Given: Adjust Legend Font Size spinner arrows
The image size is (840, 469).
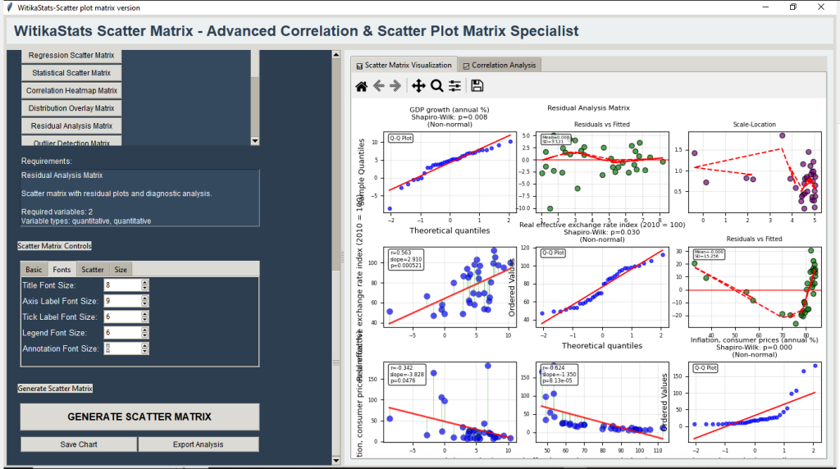Looking at the screenshot, I should click(144, 332).
